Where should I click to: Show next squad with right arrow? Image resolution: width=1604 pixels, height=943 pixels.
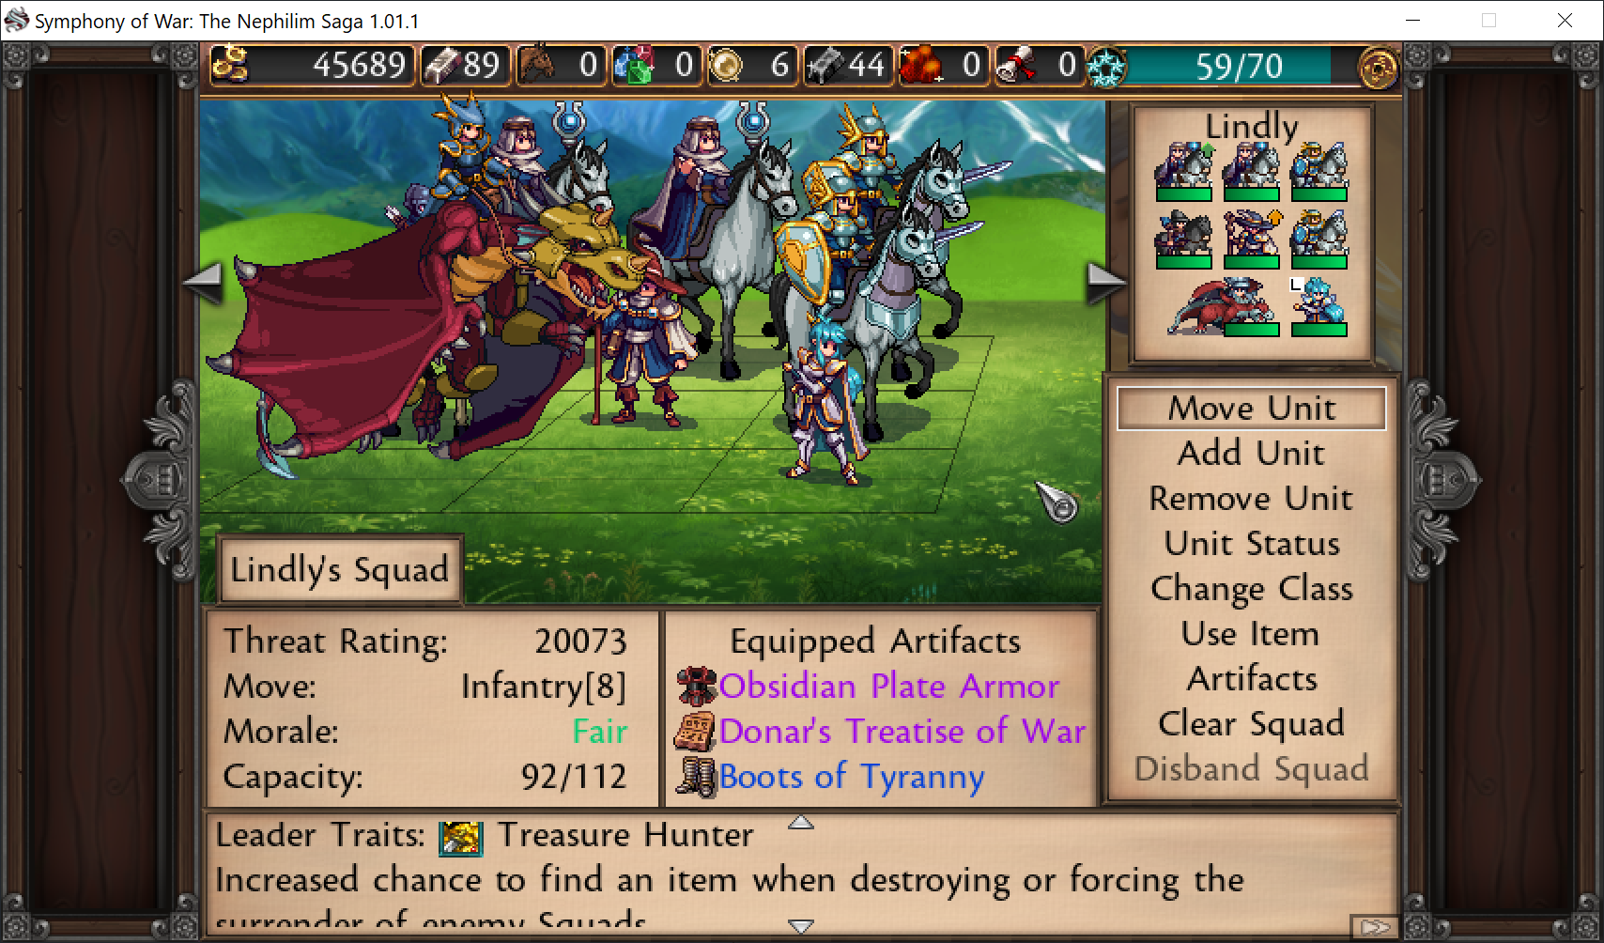click(x=1105, y=282)
